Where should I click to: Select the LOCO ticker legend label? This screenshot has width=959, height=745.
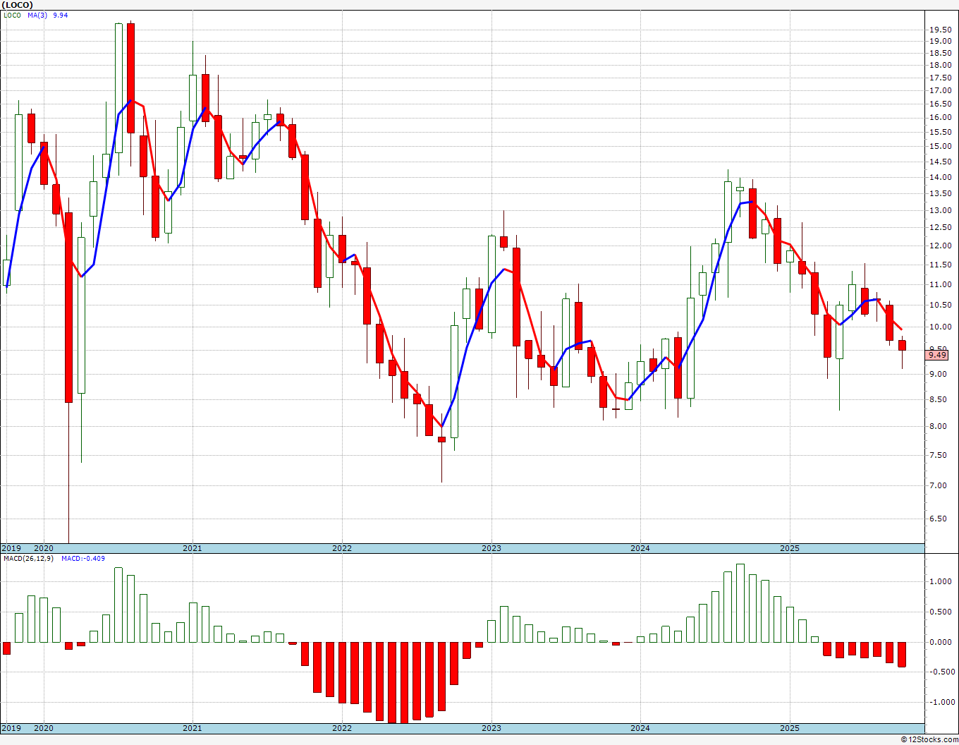tap(11, 15)
